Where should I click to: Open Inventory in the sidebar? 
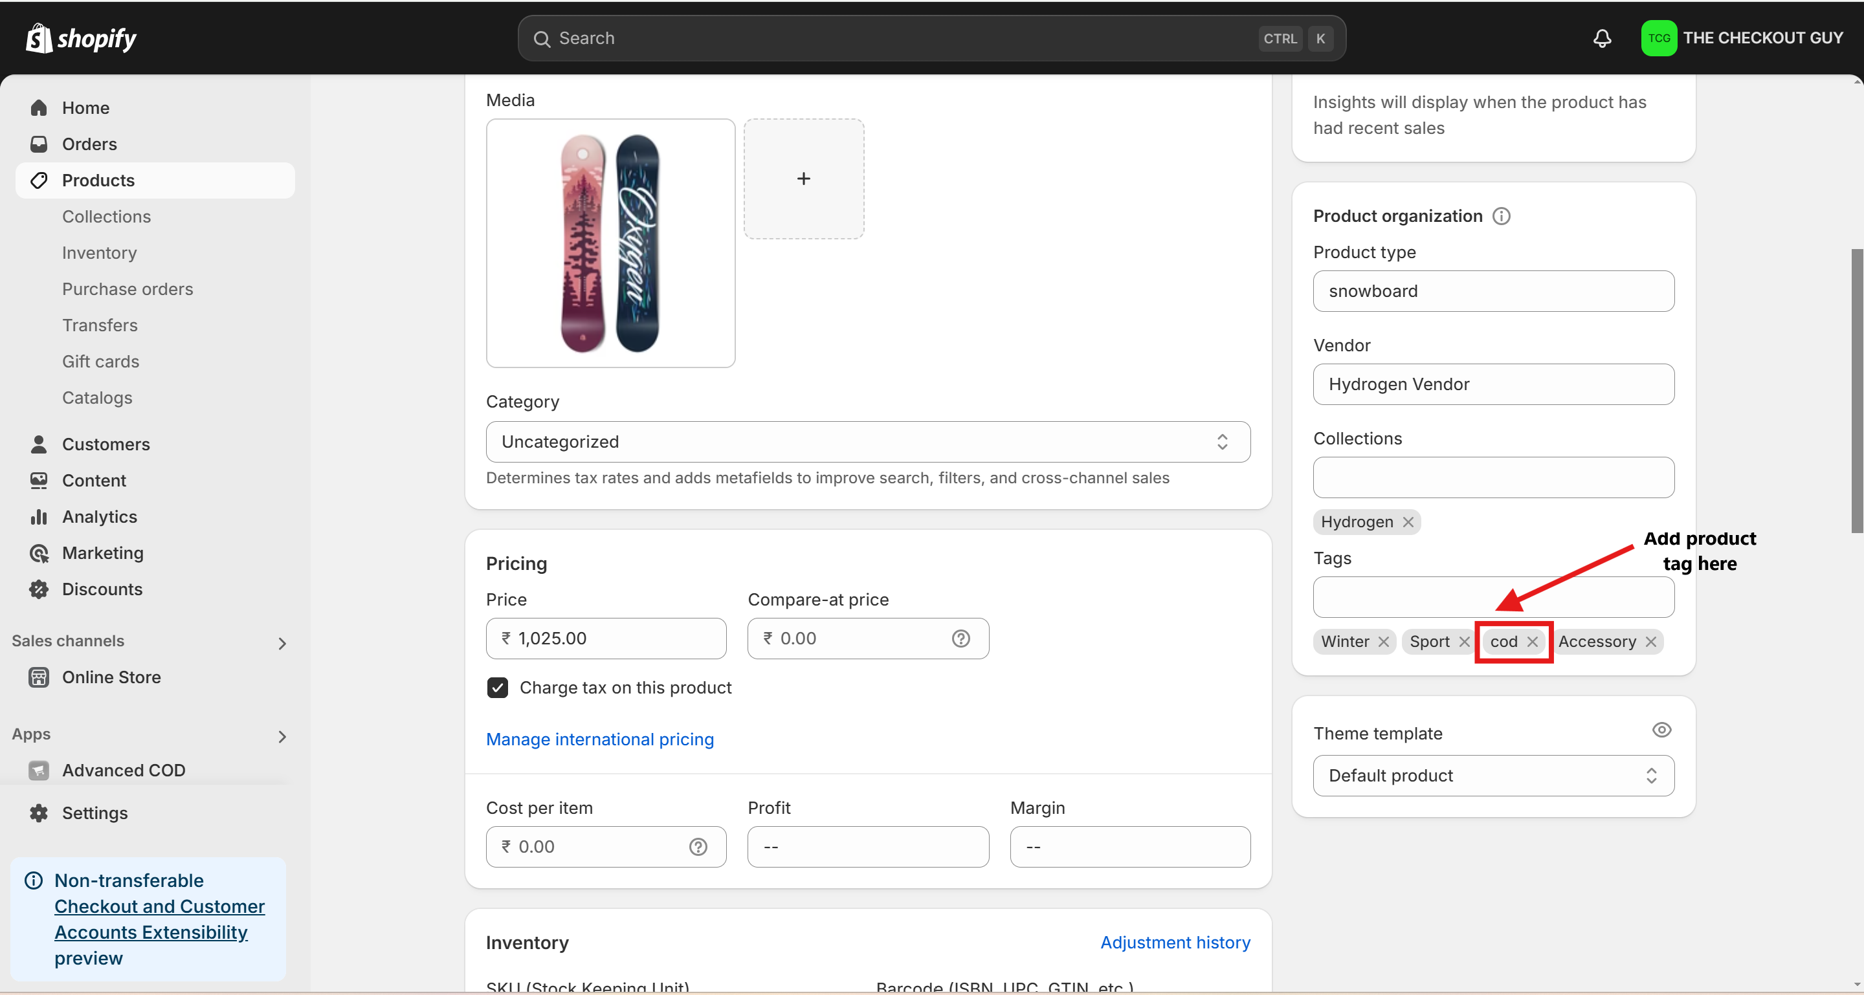pos(99,253)
